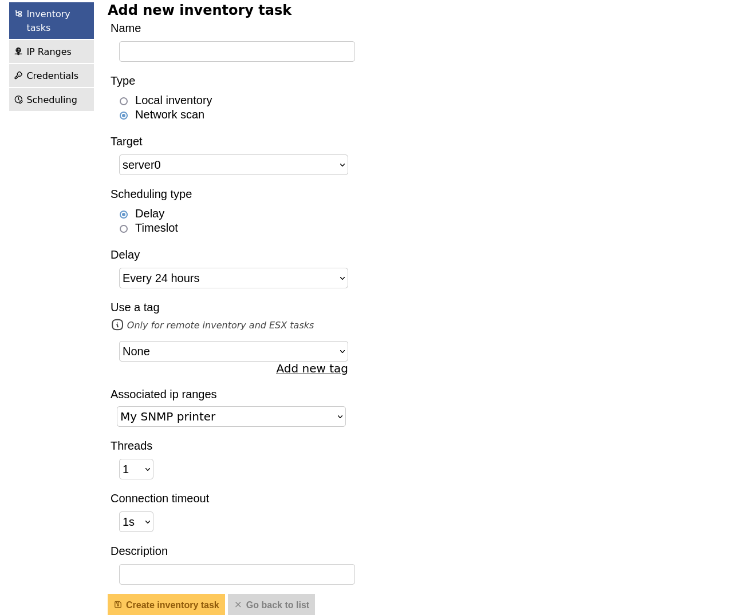Go to the Scheduling section
This screenshot has width=733, height=615.
point(52,100)
